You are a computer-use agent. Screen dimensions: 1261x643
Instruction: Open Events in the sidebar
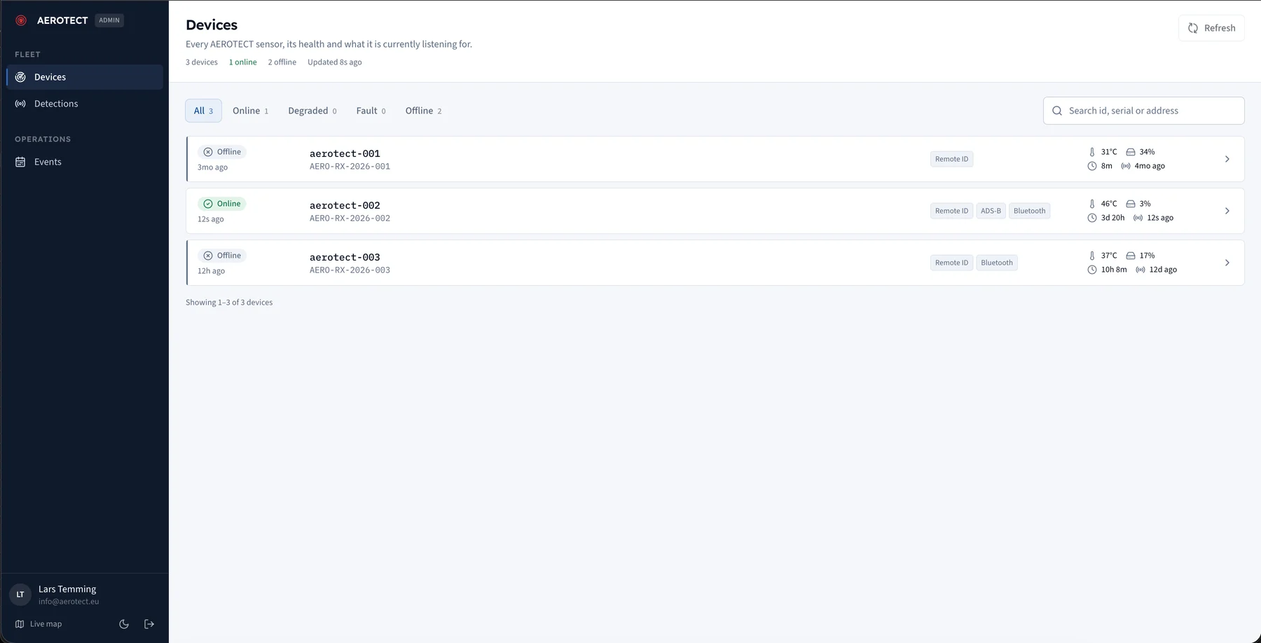click(x=85, y=162)
